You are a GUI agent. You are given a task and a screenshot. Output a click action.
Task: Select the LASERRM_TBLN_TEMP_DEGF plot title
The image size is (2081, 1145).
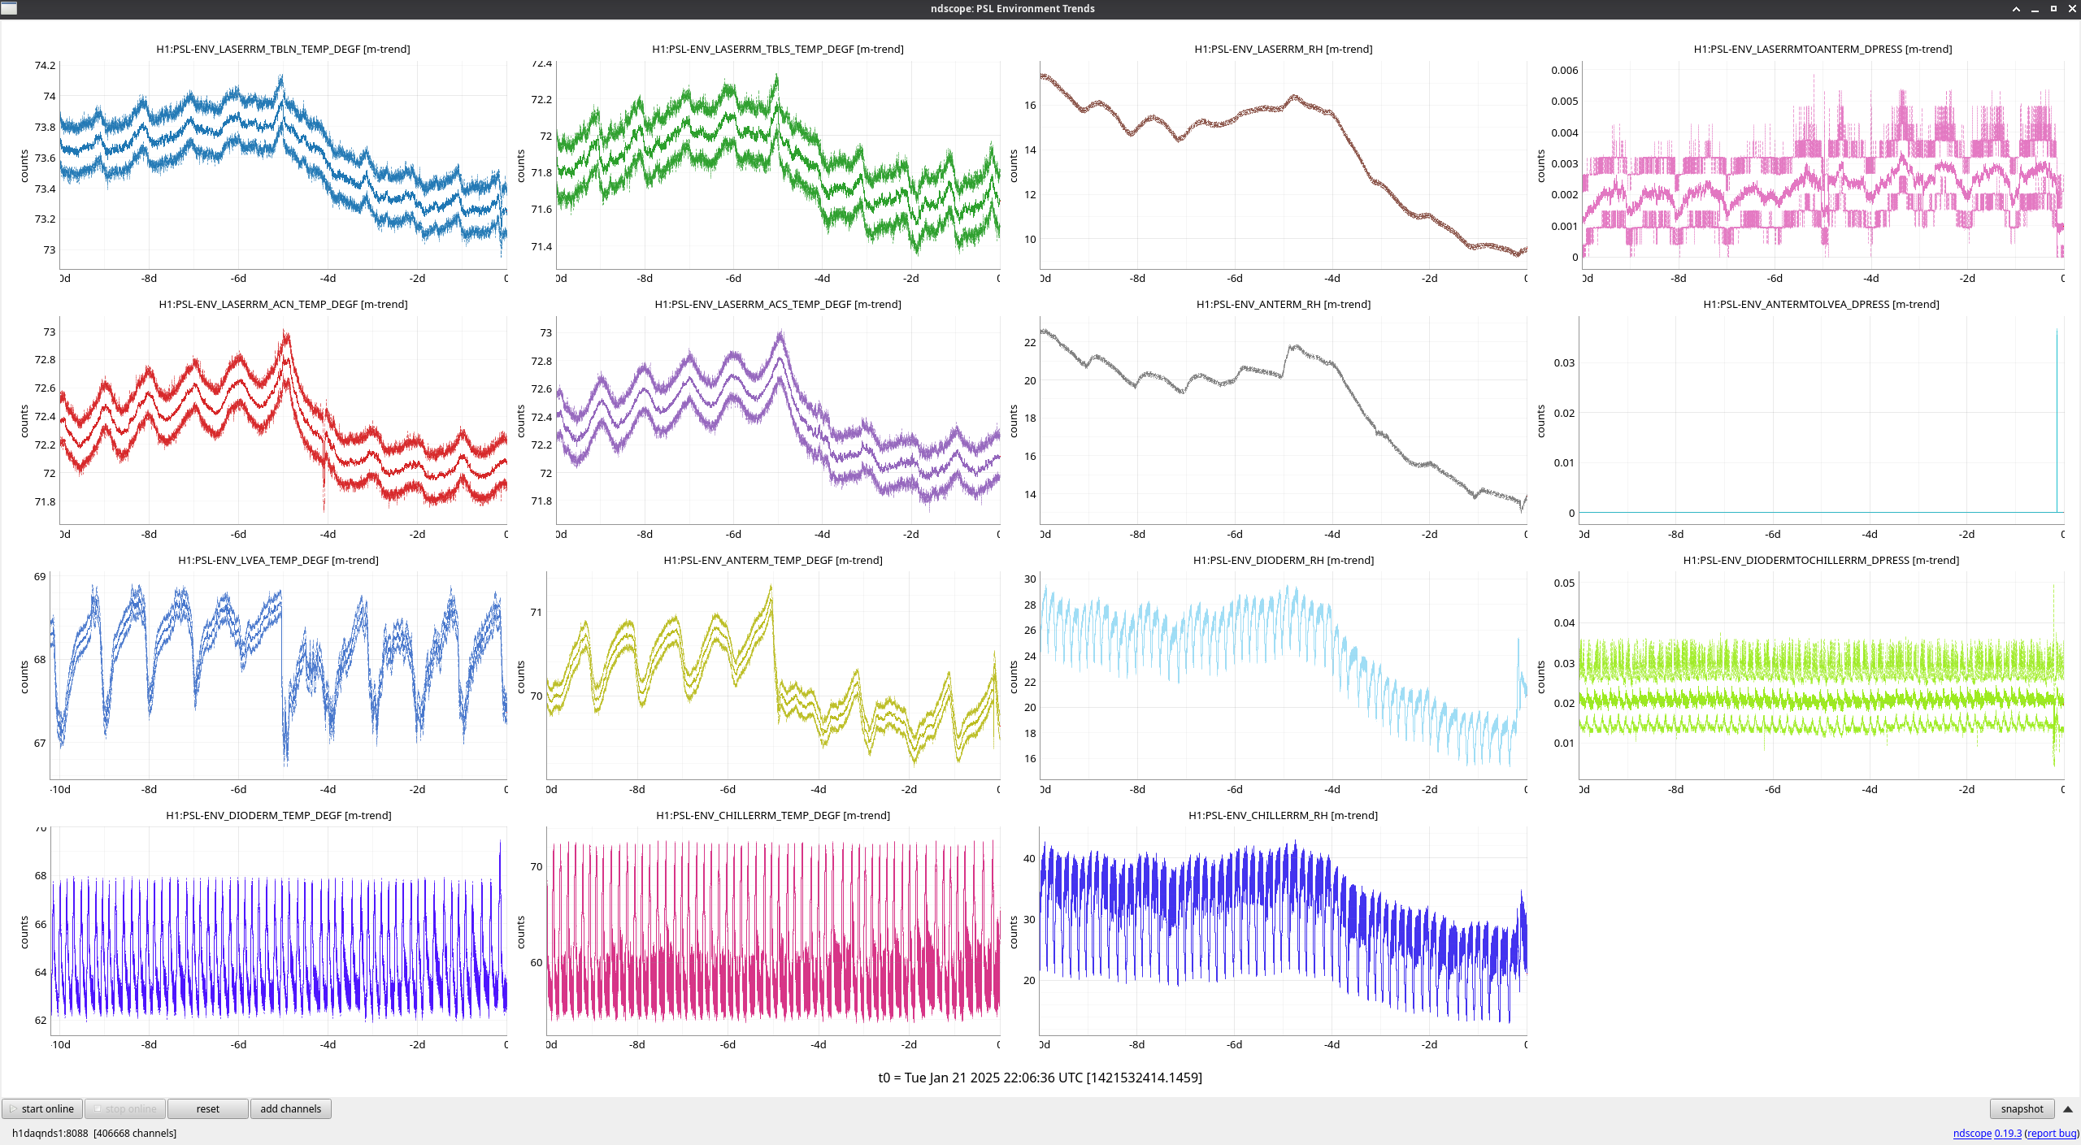pyautogui.click(x=283, y=49)
